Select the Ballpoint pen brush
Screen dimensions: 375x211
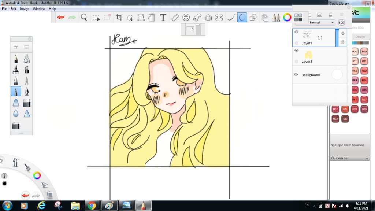(16, 81)
